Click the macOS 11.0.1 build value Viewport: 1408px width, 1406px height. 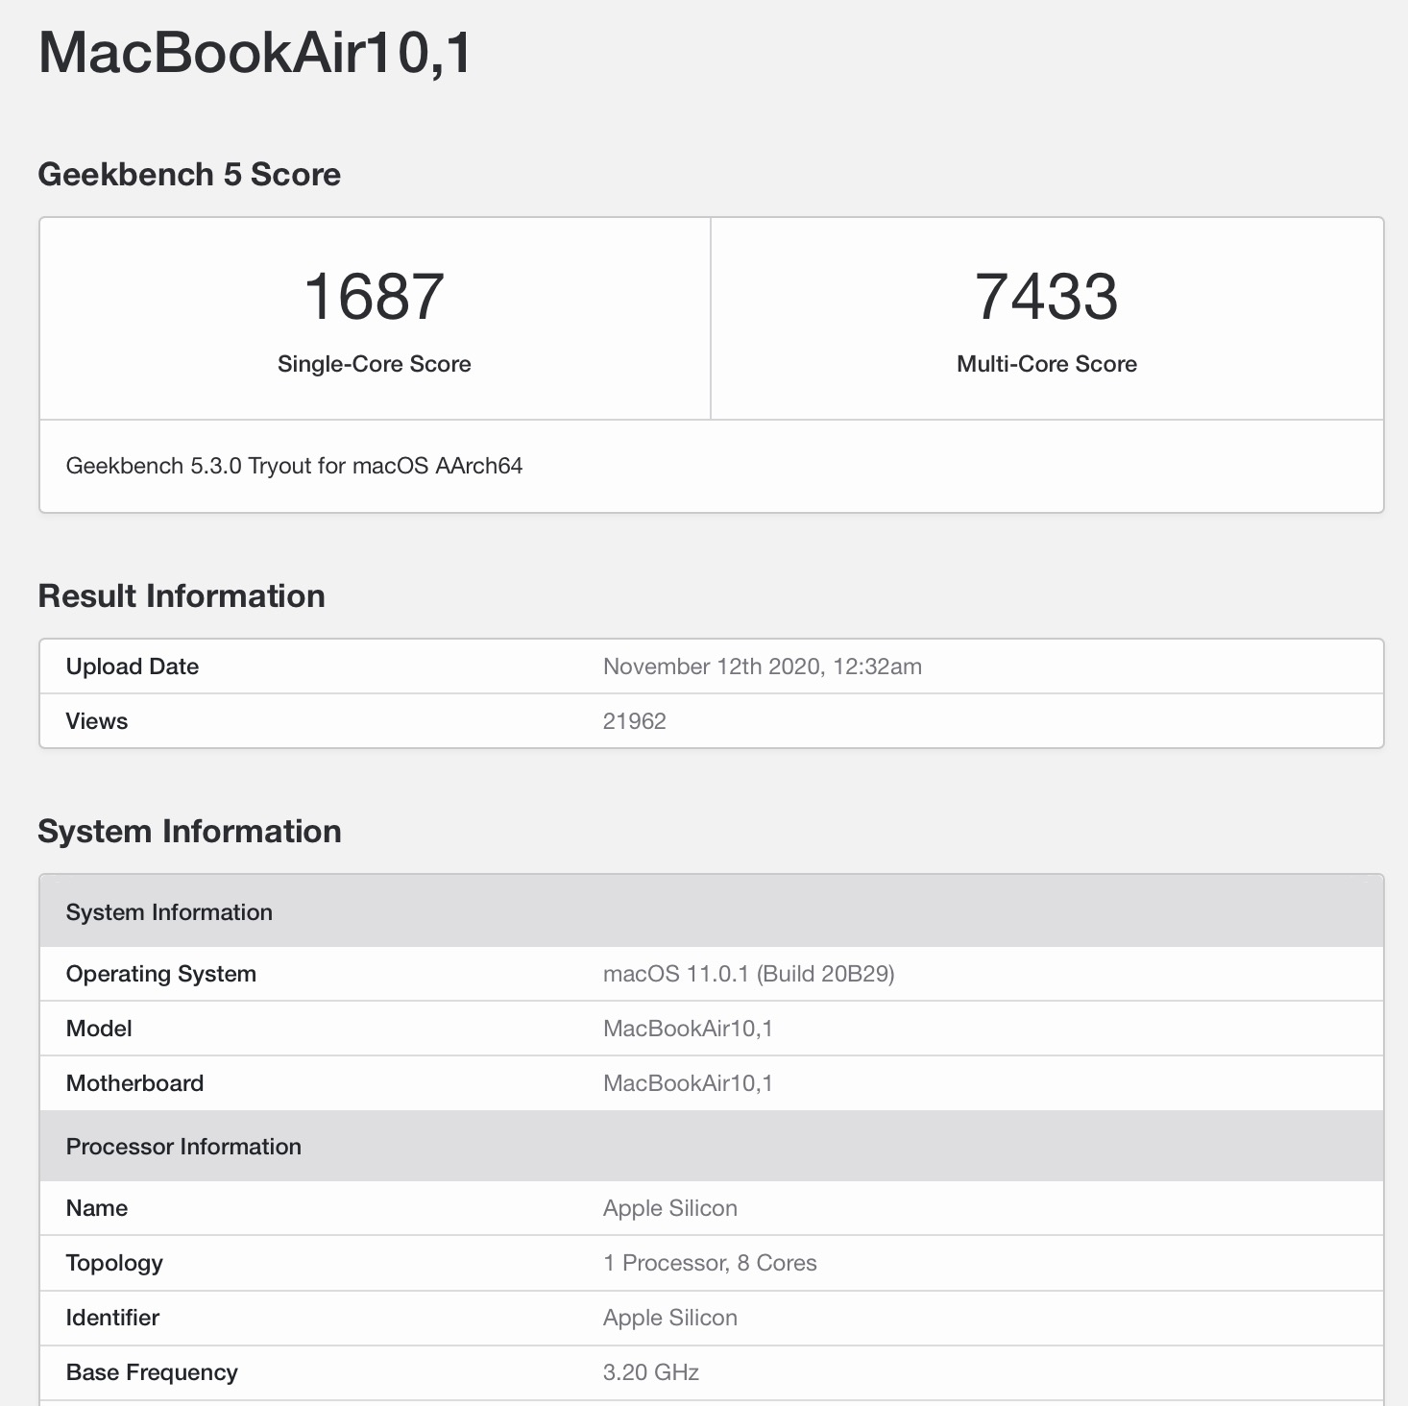tap(748, 974)
